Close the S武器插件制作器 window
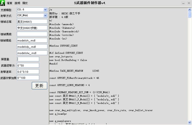Screen dimensions: 192x125 (189, 3)
